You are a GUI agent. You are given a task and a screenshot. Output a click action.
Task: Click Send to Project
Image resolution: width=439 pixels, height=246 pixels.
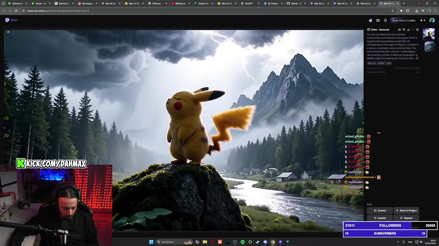[406, 210]
